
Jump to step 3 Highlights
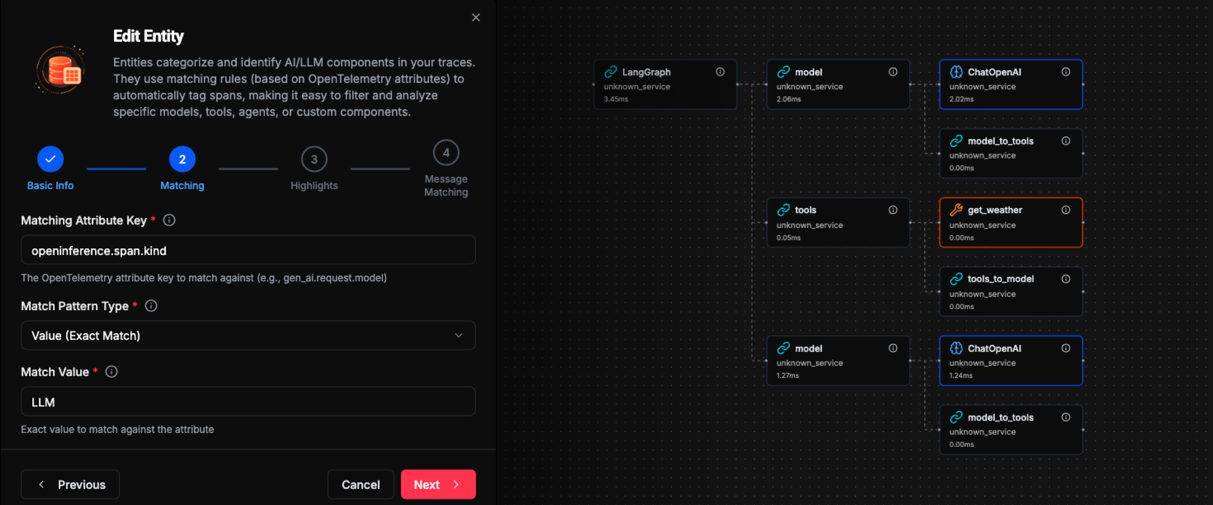point(314,160)
